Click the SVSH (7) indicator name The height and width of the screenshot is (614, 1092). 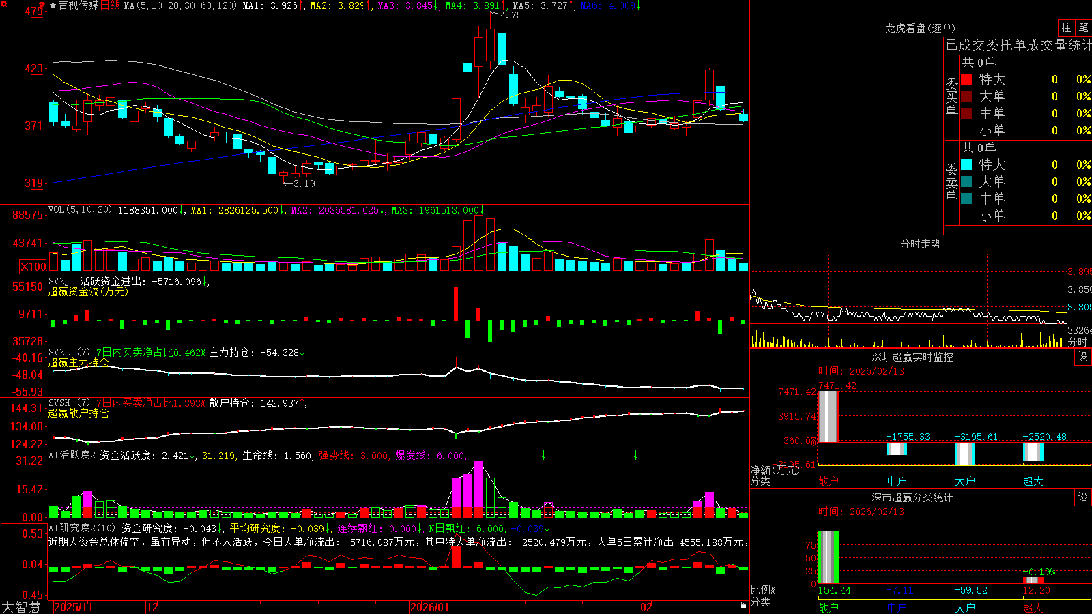click(69, 403)
